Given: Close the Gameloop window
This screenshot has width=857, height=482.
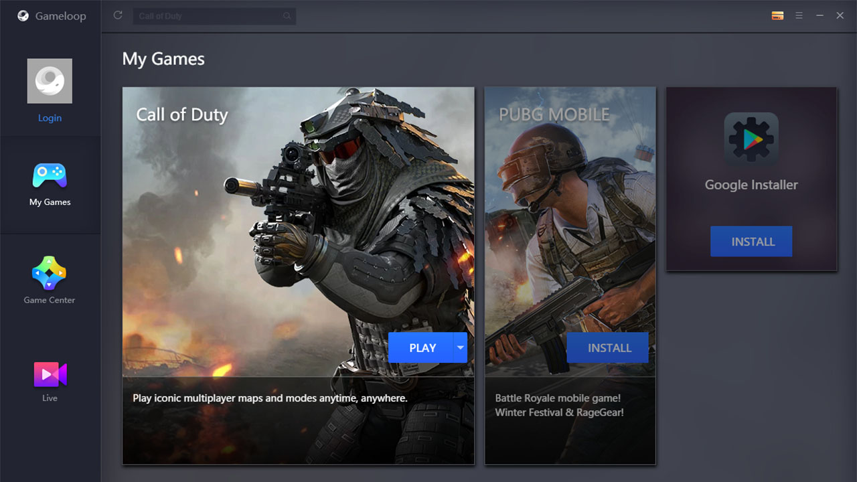Looking at the screenshot, I should point(840,15).
